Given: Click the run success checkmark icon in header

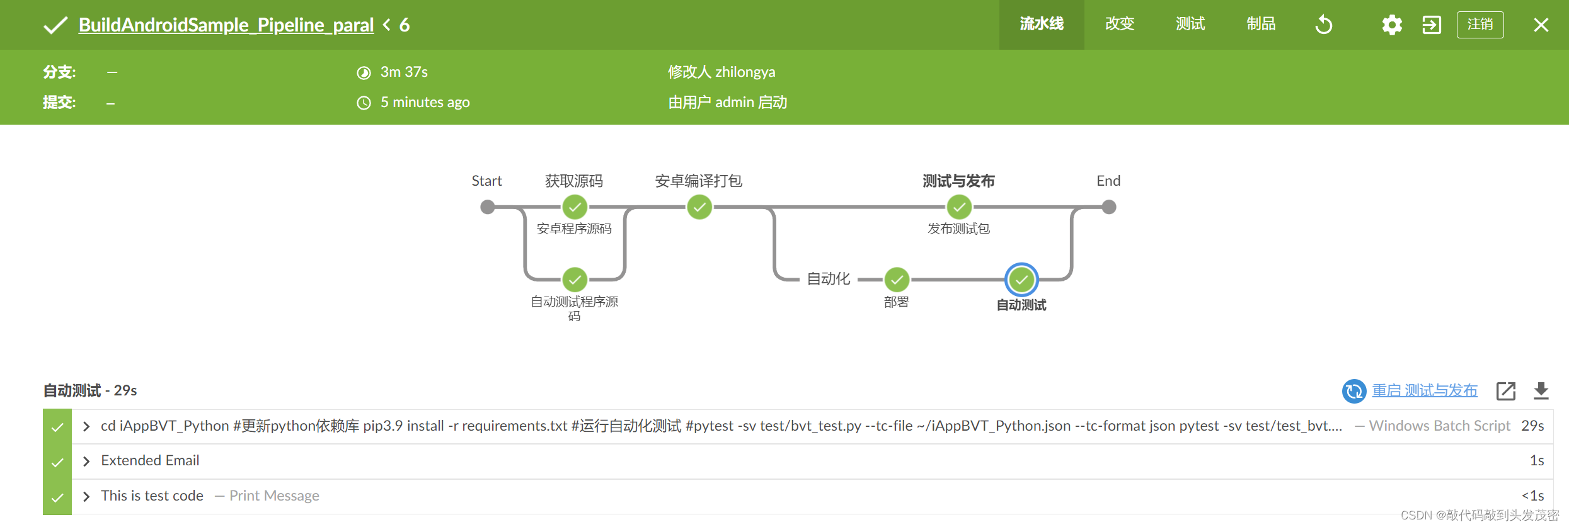Looking at the screenshot, I should point(55,25).
